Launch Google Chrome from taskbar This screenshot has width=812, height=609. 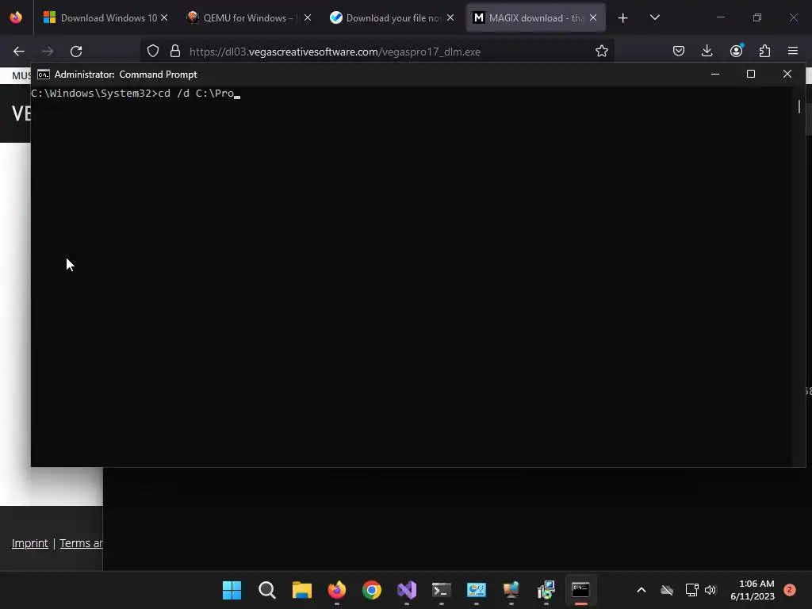[372, 590]
